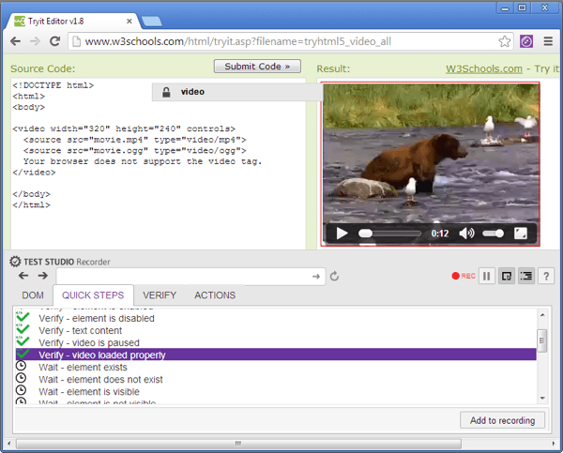Image resolution: width=563 pixels, height=453 pixels.
Task: Maximize the browser window
Action: click(x=523, y=8)
